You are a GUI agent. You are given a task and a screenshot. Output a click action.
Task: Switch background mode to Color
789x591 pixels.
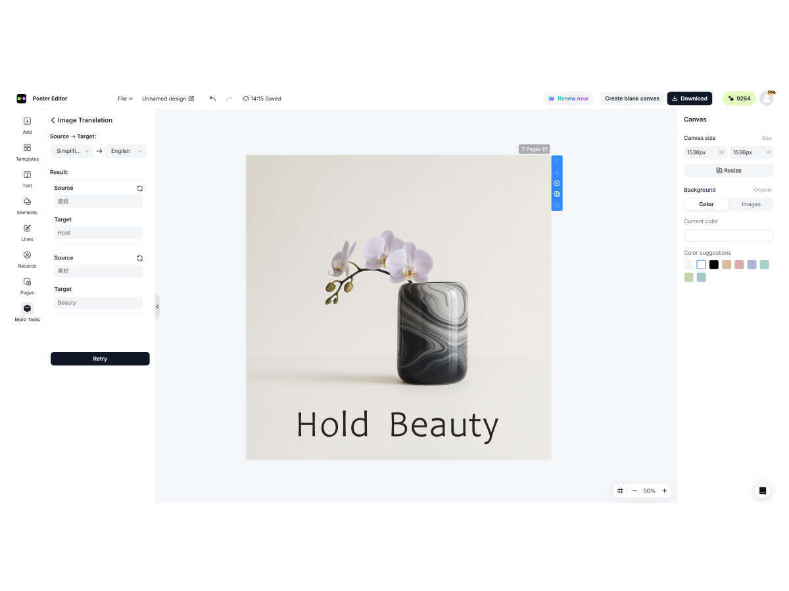pyautogui.click(x=706, y=204)
